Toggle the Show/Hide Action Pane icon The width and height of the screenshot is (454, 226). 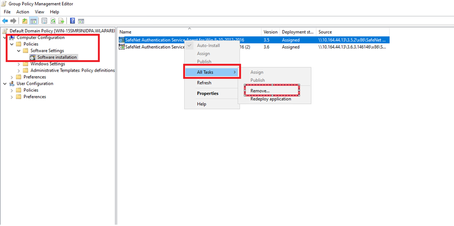pos(81,21)
